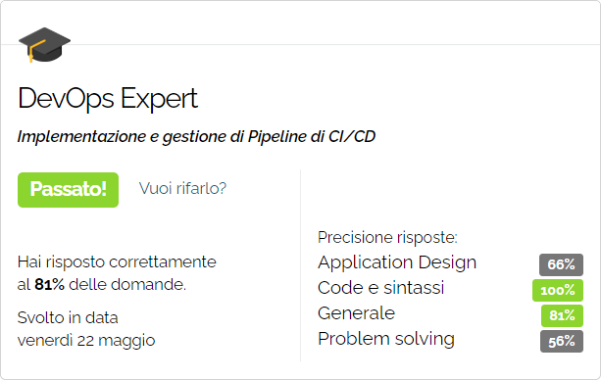Click the green Passato! badge
This screenshot has height=380, width=601.
(68, 190)
